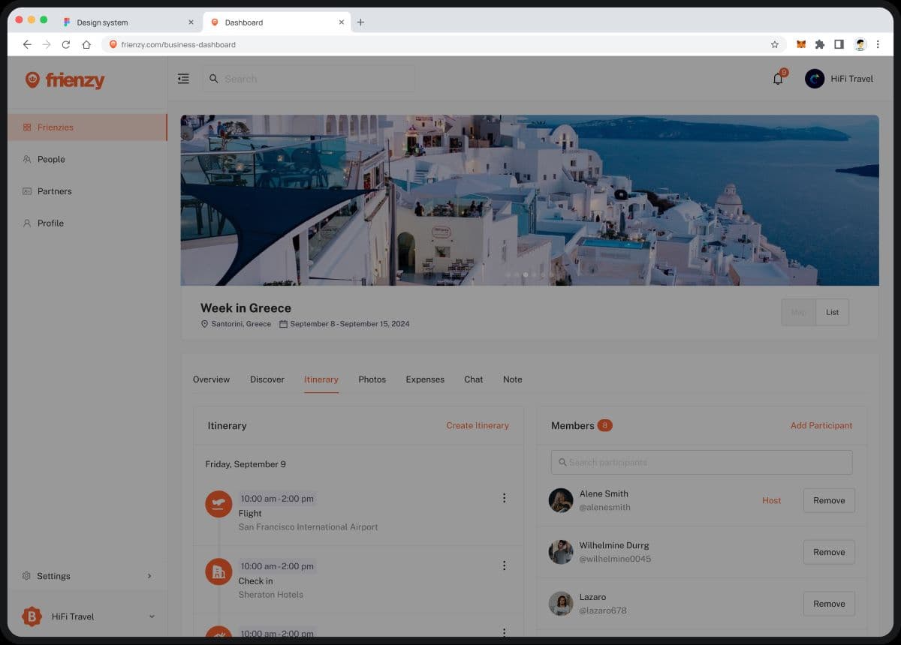Toggle browser side panel icon

[x=839, y=44]
